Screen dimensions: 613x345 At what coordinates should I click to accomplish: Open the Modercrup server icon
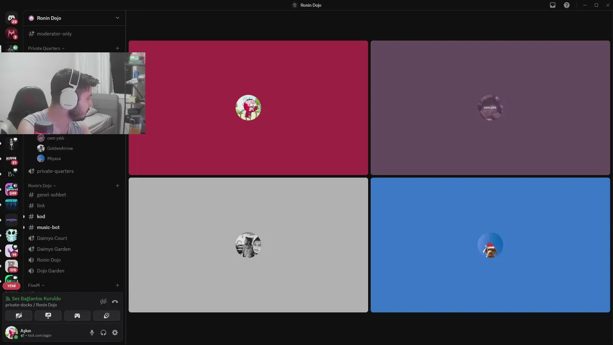pyautogui.click(x=11, y=205)
